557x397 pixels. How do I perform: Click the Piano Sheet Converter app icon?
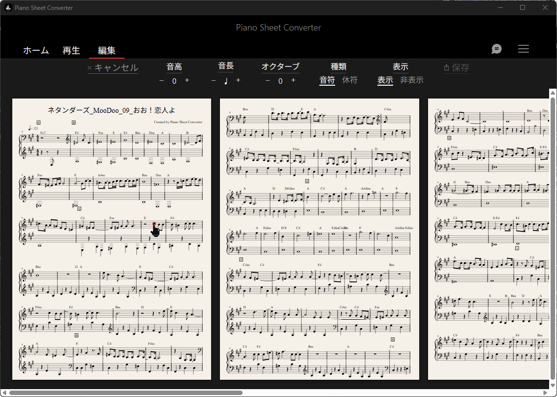pyautogui.click(x=8, y=7)
